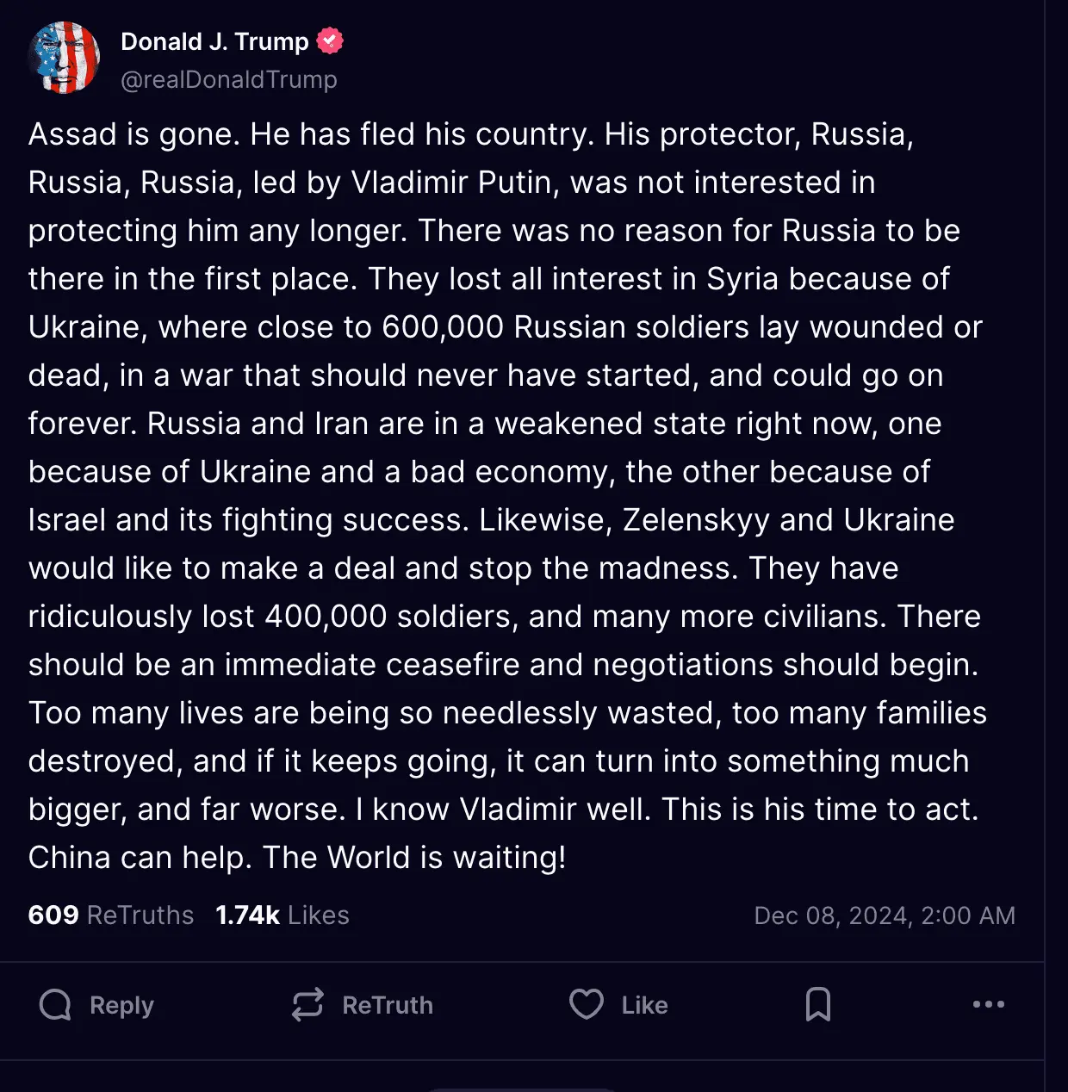Click the heart Like icon
This screenshot has height=1092, width=1068.
click(587, 1004)
